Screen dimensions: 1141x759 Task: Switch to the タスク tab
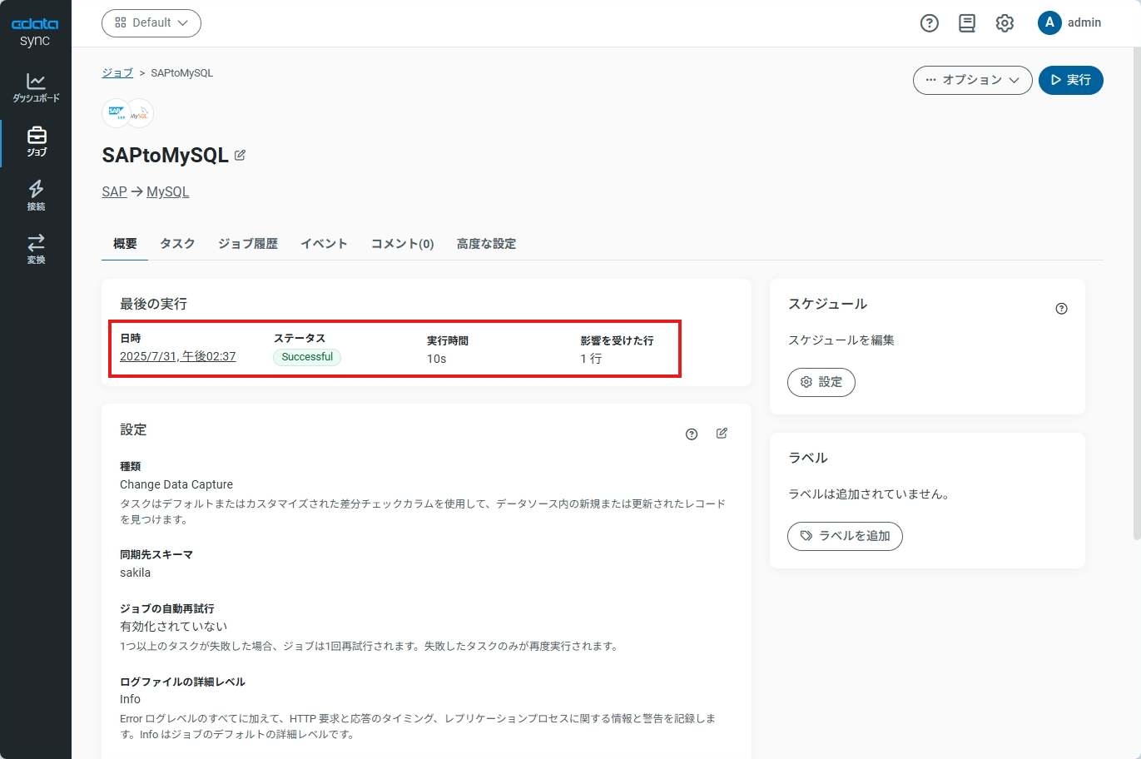tap(177, 244)
